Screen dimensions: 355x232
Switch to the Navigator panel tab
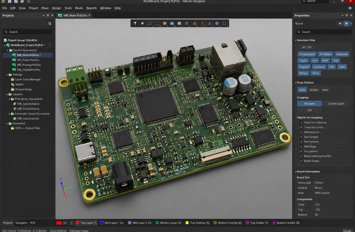coord(21,223)
